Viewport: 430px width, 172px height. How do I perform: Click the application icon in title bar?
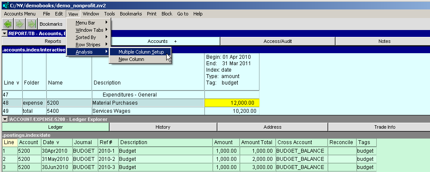5,5
